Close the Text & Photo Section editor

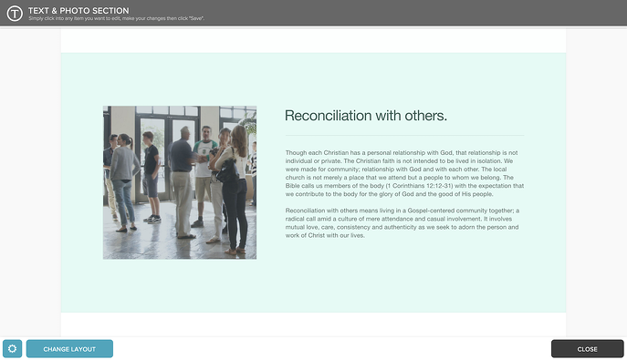click(x=587, y=349)
